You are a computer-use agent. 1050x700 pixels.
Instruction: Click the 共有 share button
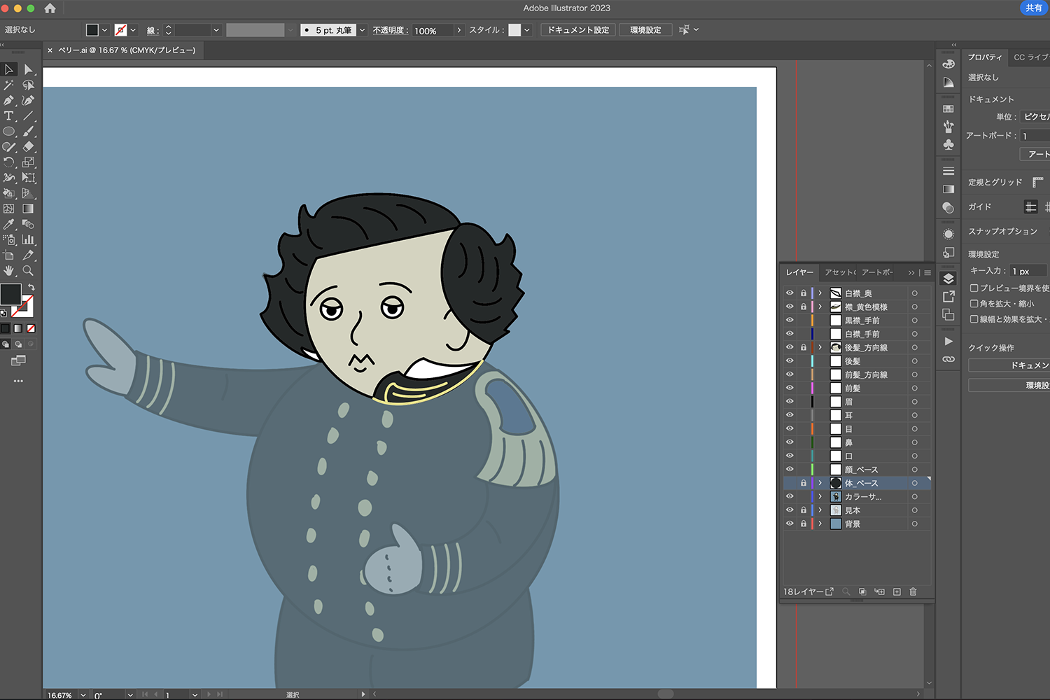[1034, 8]
